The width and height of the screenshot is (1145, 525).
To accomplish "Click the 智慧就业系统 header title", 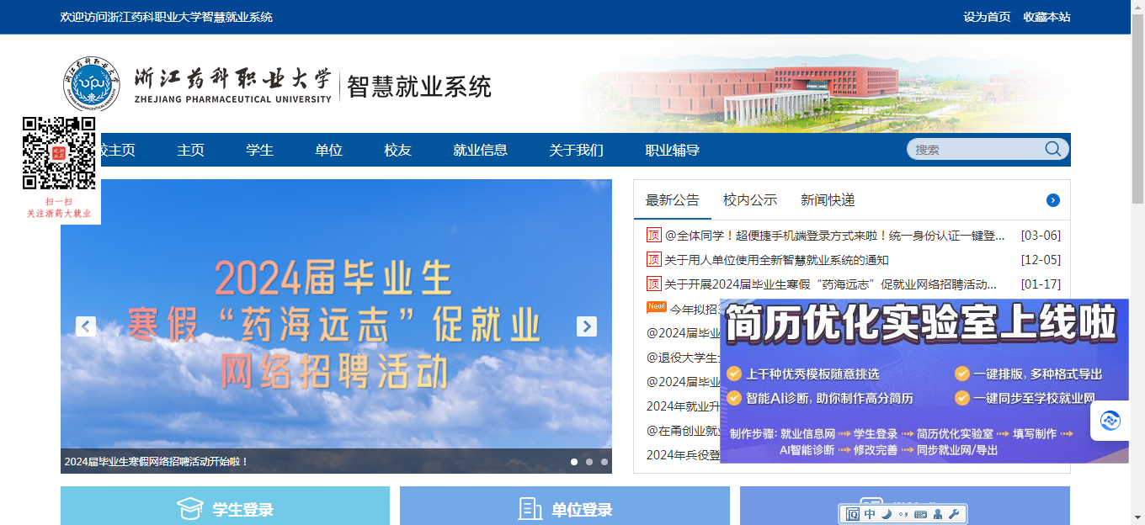I will (419, 86).
